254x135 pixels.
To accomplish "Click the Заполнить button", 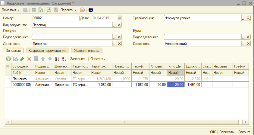I will point(78,59).
